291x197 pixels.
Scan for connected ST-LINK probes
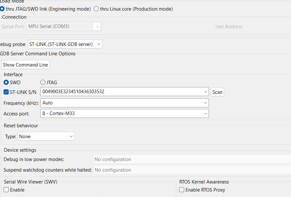217,92
